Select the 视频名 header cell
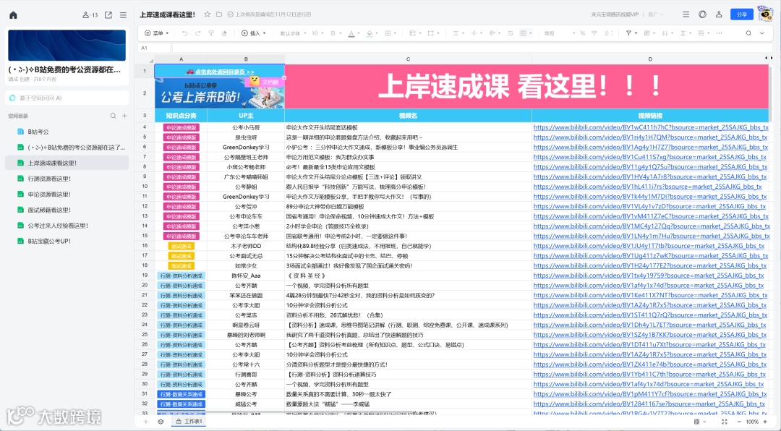The image size is (781, 431). point(408,116)
